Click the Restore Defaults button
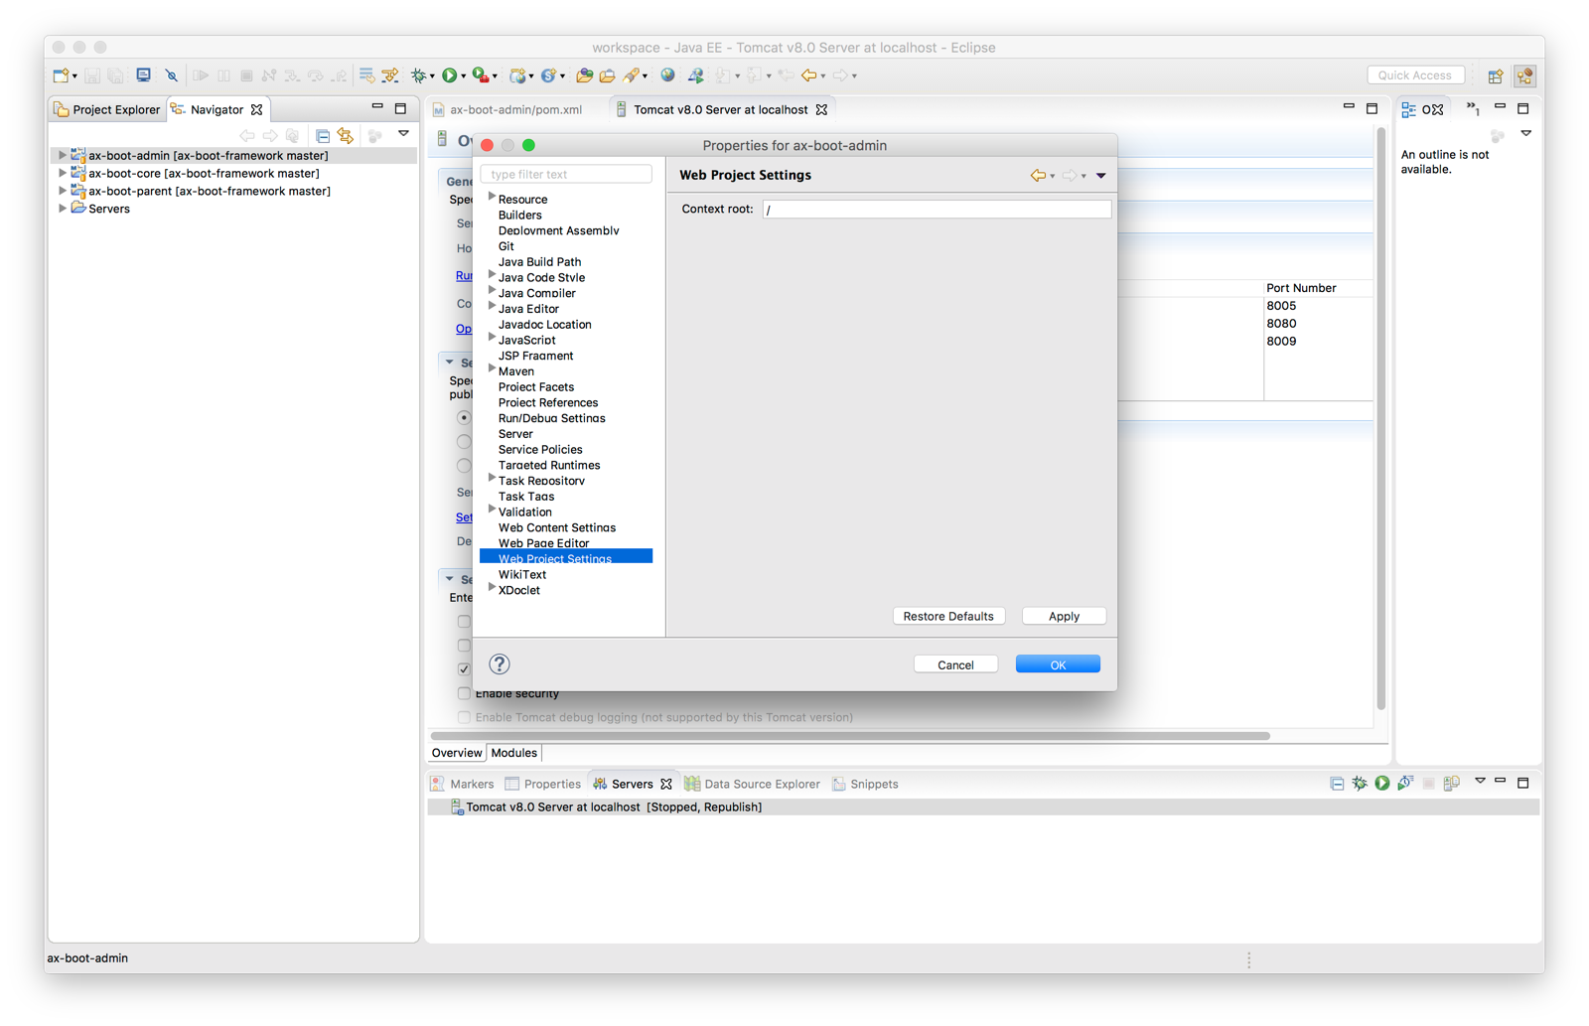1589x1026 pixels. (948, 616)
